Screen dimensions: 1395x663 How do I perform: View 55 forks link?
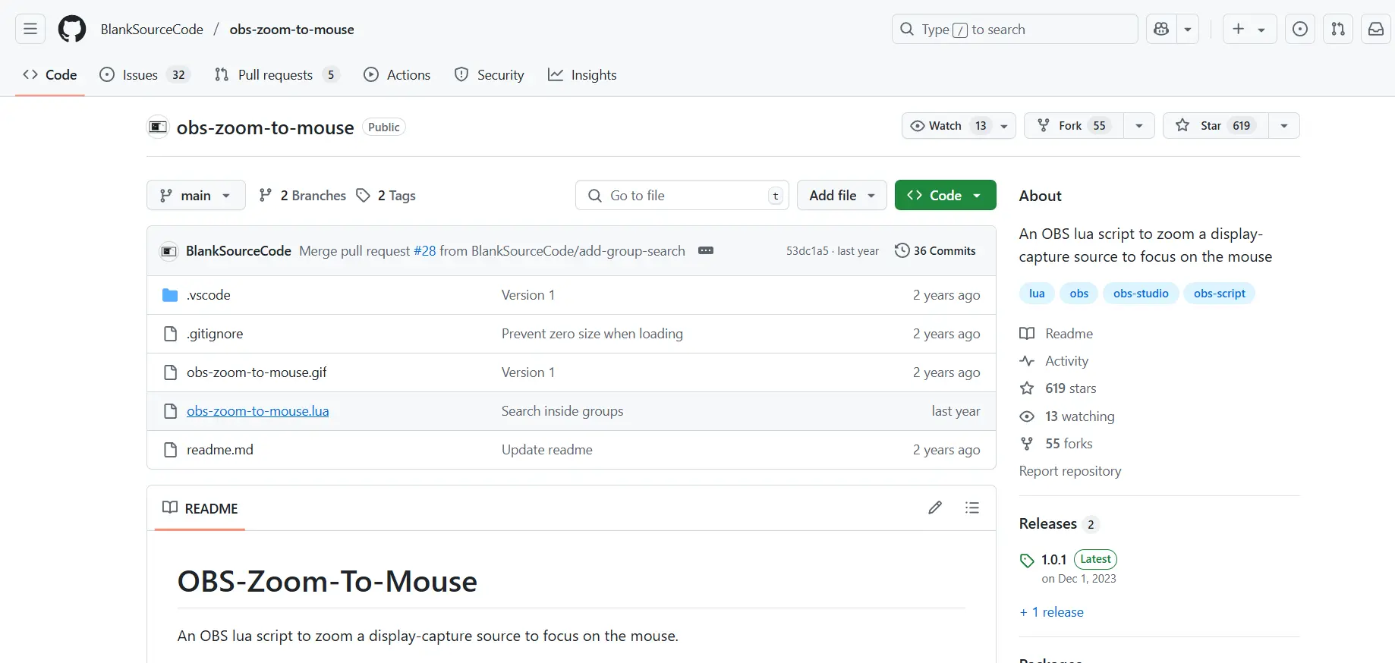[x=1056, y=444]
